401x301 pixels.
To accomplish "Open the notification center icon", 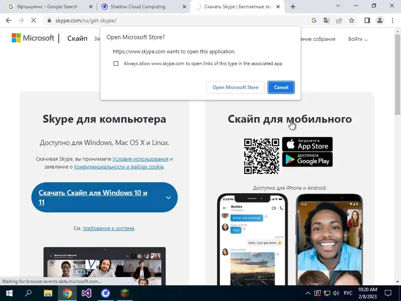I will point(388,293).
